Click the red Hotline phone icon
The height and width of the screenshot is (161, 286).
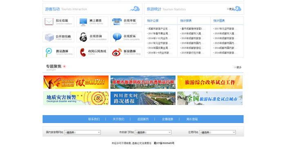[x=83, y=53]
